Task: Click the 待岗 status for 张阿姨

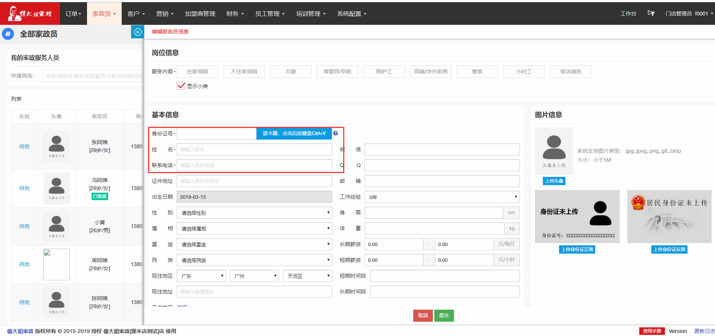Action: click(24, 146)
